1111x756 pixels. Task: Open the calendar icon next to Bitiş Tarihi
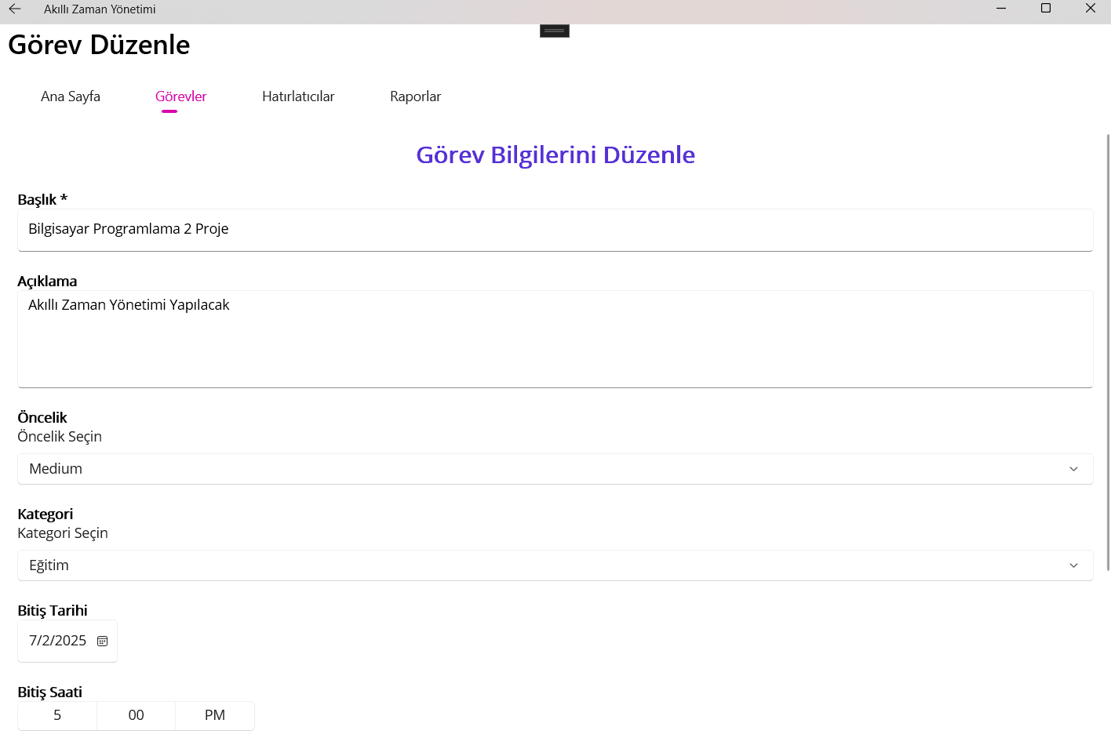(102, 641)
